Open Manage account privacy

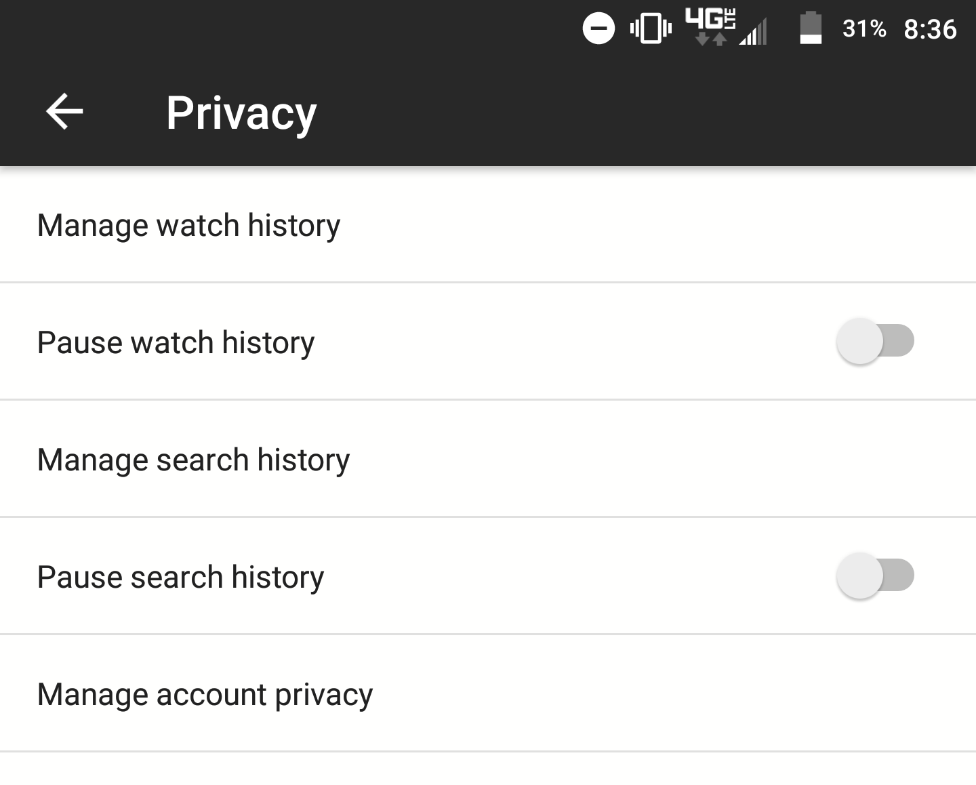[205, 694]
